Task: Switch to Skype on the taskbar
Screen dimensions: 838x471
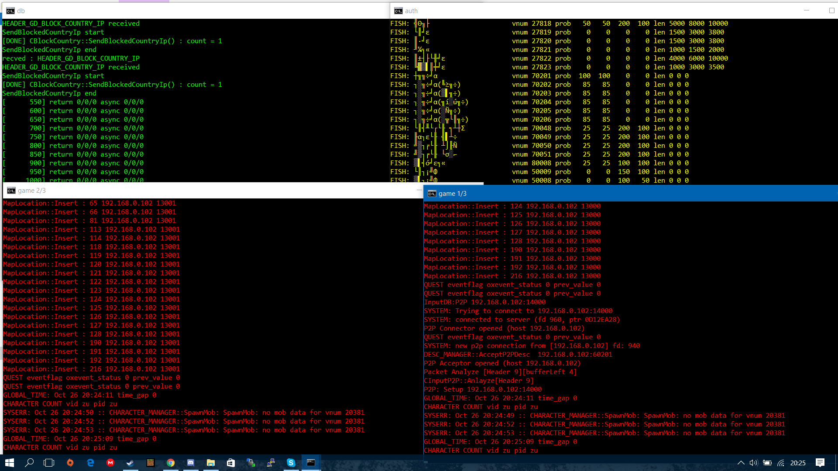Action: pos(291,463)
